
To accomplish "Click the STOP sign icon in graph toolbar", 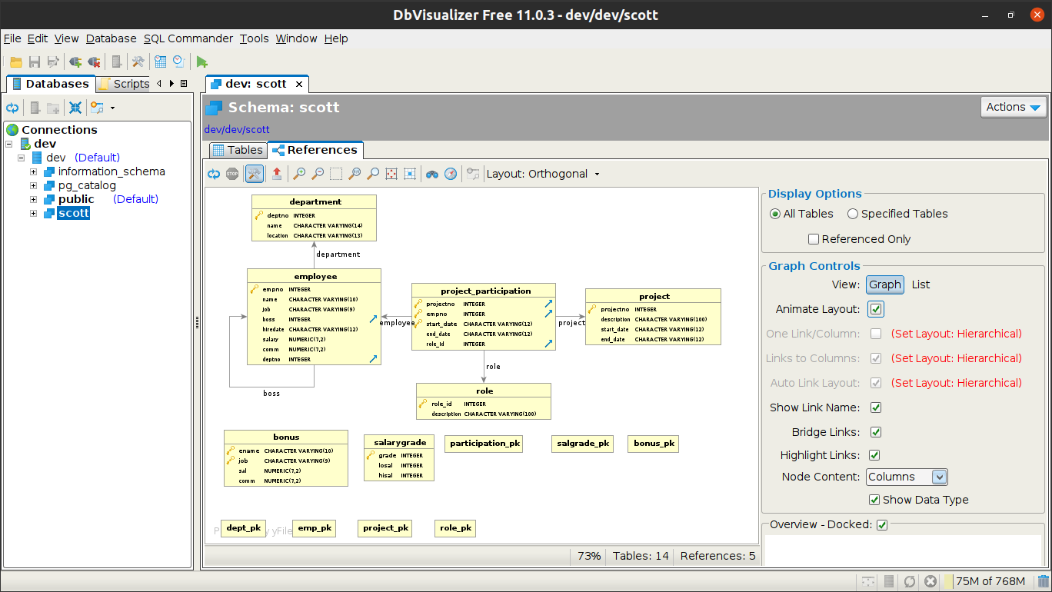I will [x=232, y=174].
